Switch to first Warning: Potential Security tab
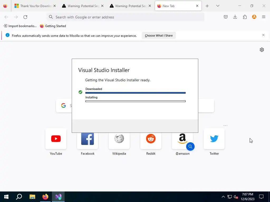 pos(83,6)
